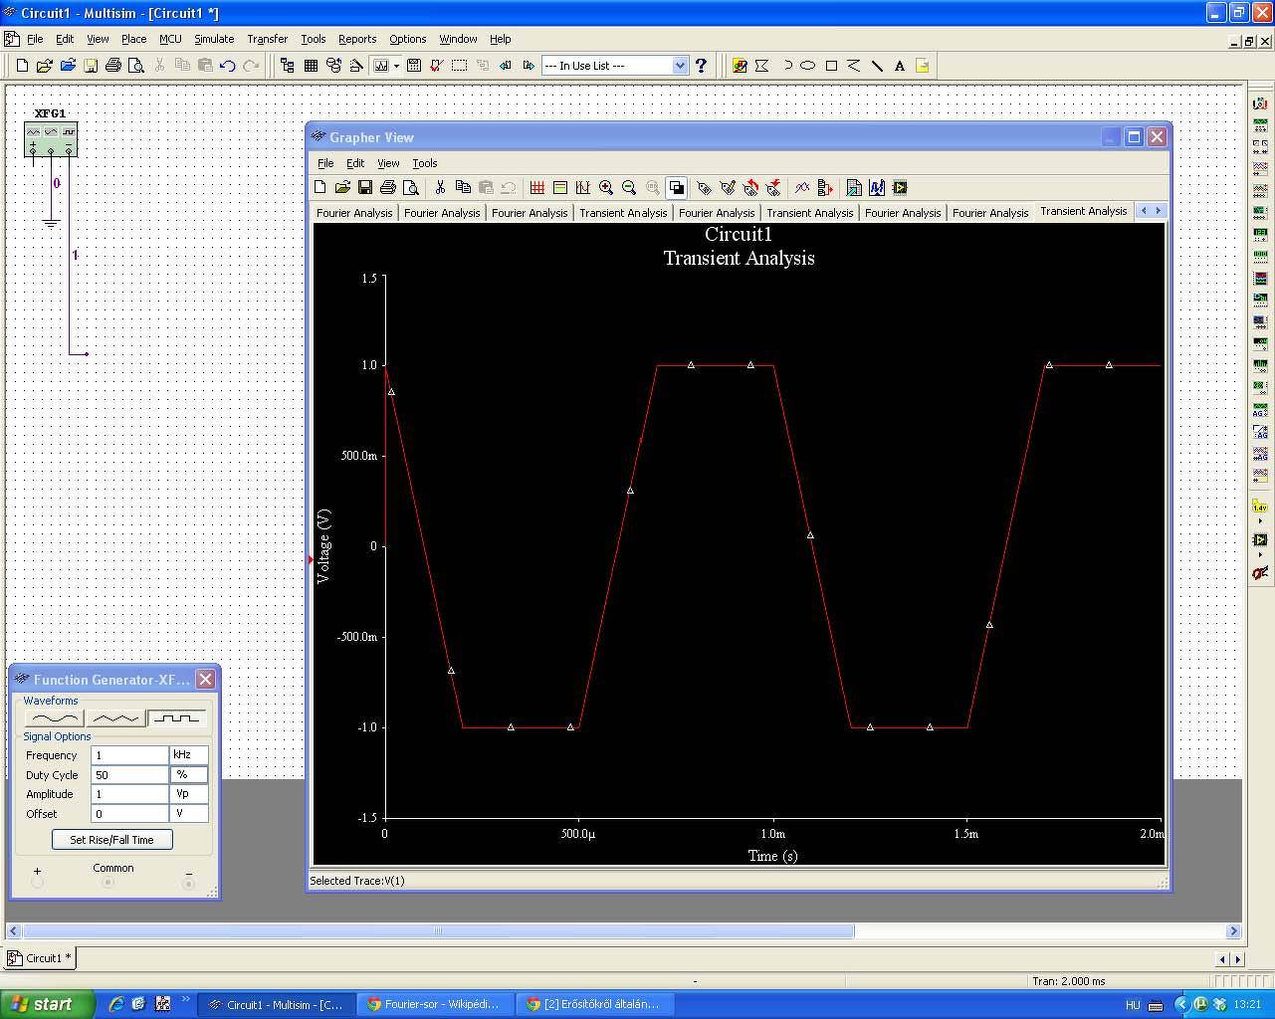Click the Set Rise/Fall Time button
The width and height of the screenshot is (1275, 1019).
tap(111, 840)
